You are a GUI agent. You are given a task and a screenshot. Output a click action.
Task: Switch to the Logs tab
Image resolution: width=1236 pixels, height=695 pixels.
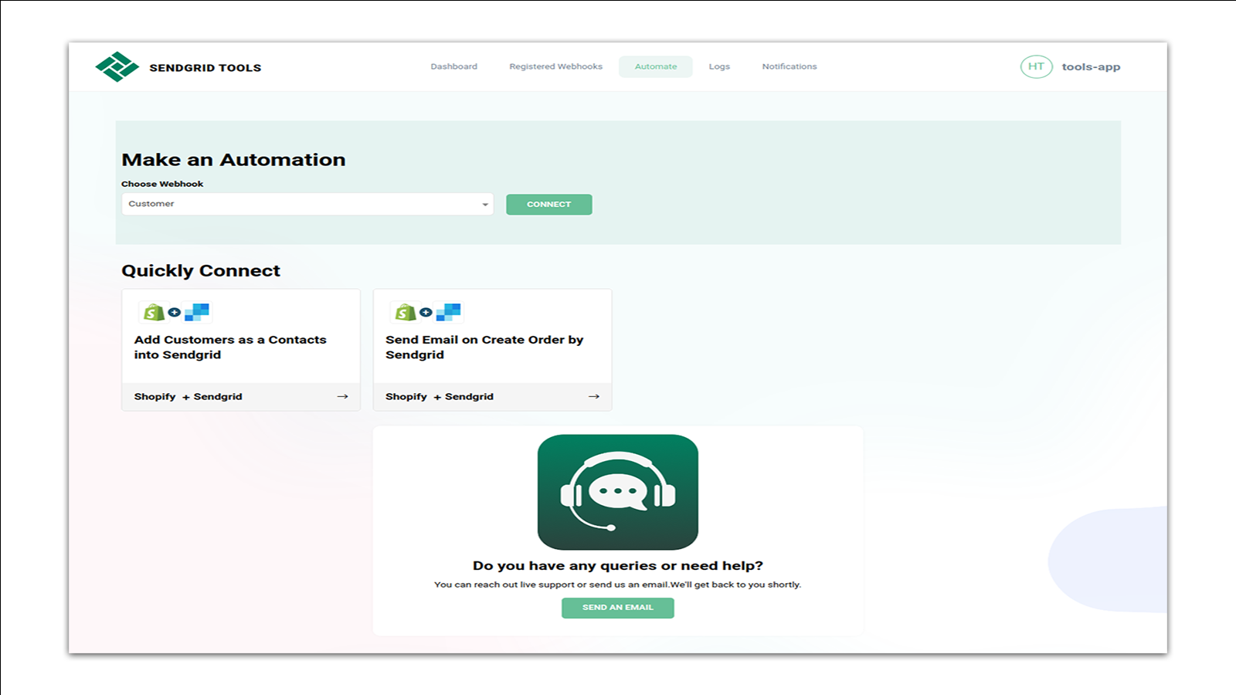(719, 67)
